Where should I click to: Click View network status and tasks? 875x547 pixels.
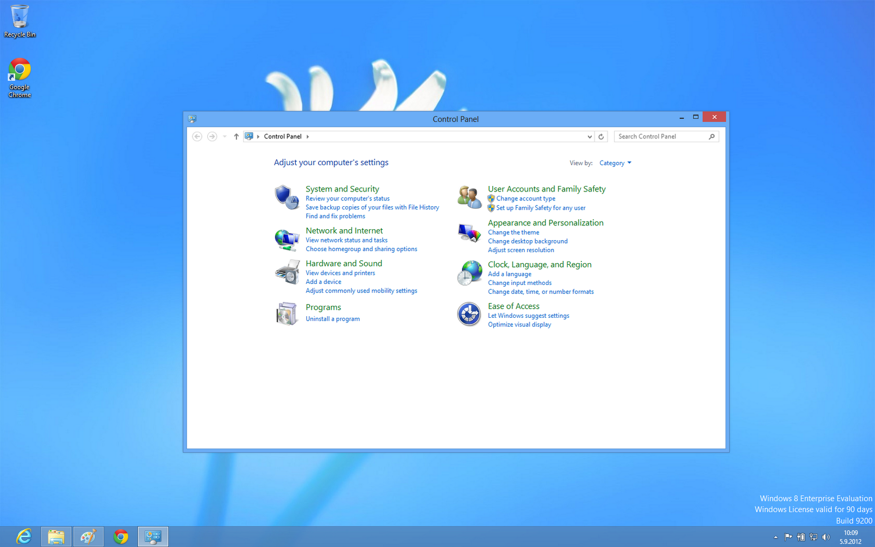347,240
